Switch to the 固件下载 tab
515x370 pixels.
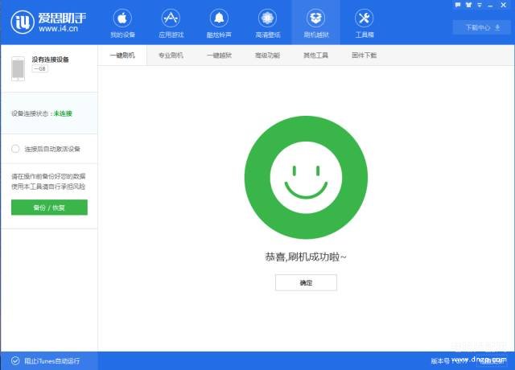pos(365,55)
